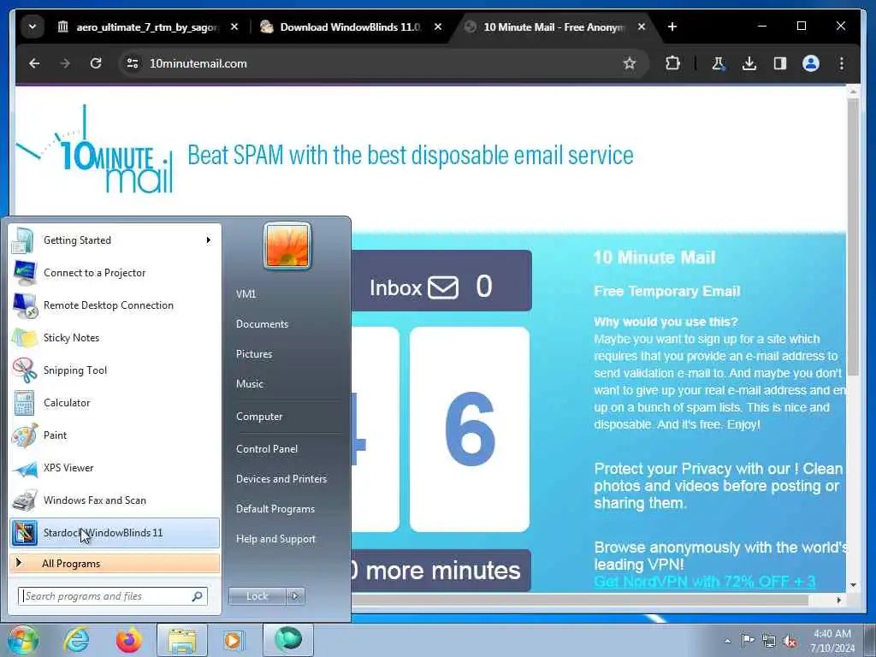Viewport: 876px width, 657px height.
Task: Click the more minutes button
Action: coord(441,571)
